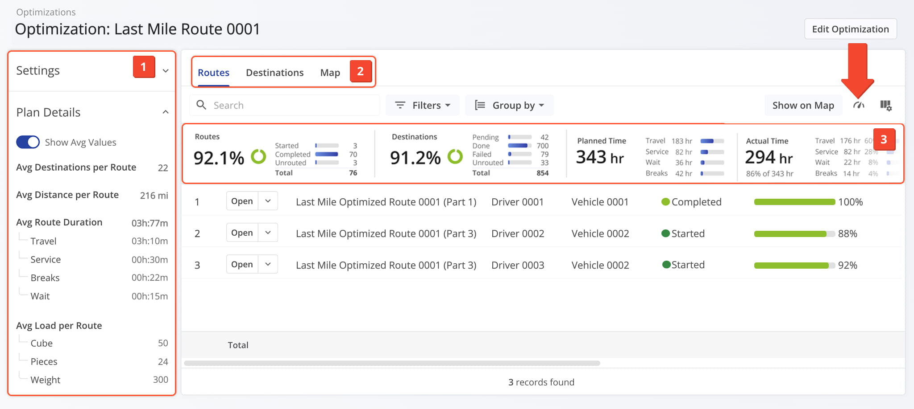The image size is (914, 409).
Task: Collapse the Plan Details section
Action: (166, 112)
